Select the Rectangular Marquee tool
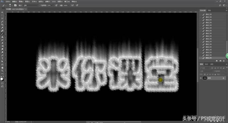Screen dimensions: 228x123 pyautogui.click(x=2, y=15)
